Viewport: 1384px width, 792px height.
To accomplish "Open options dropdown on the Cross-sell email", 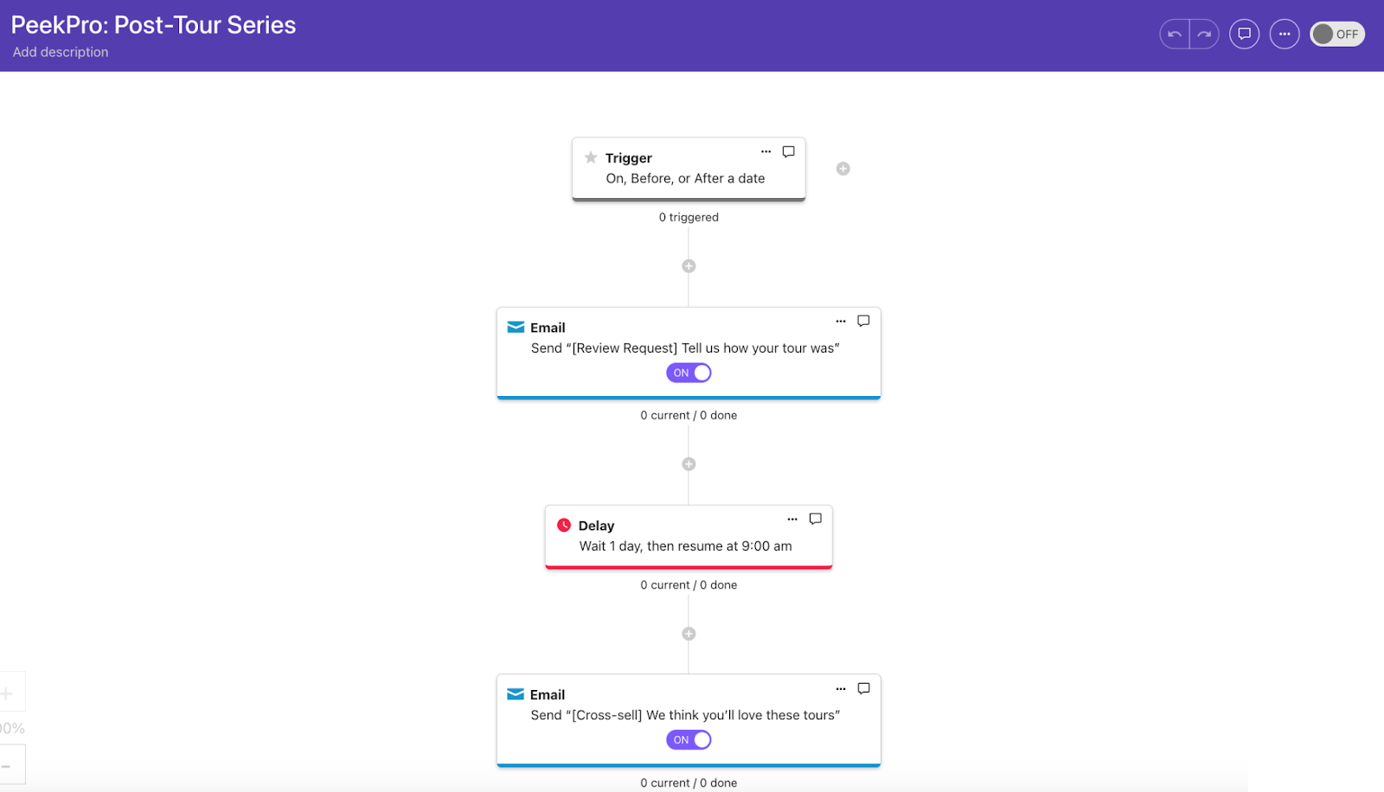I will (x=841, y=688).
